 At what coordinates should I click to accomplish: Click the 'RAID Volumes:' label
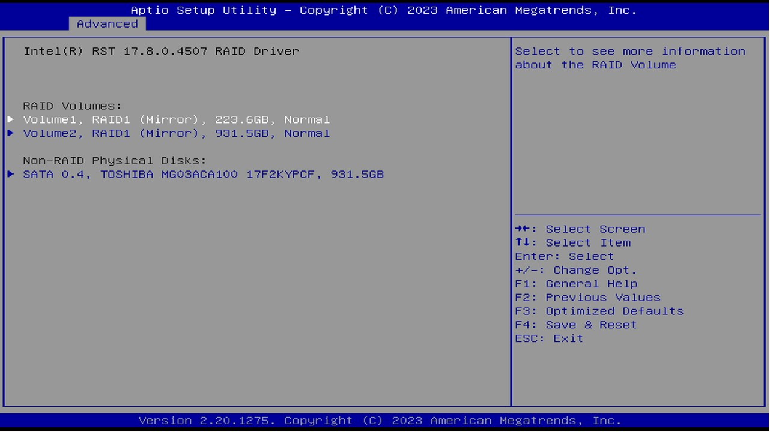[73, 106]
